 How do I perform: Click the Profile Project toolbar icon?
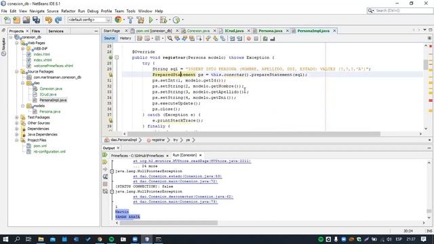(x=176, y=20)
